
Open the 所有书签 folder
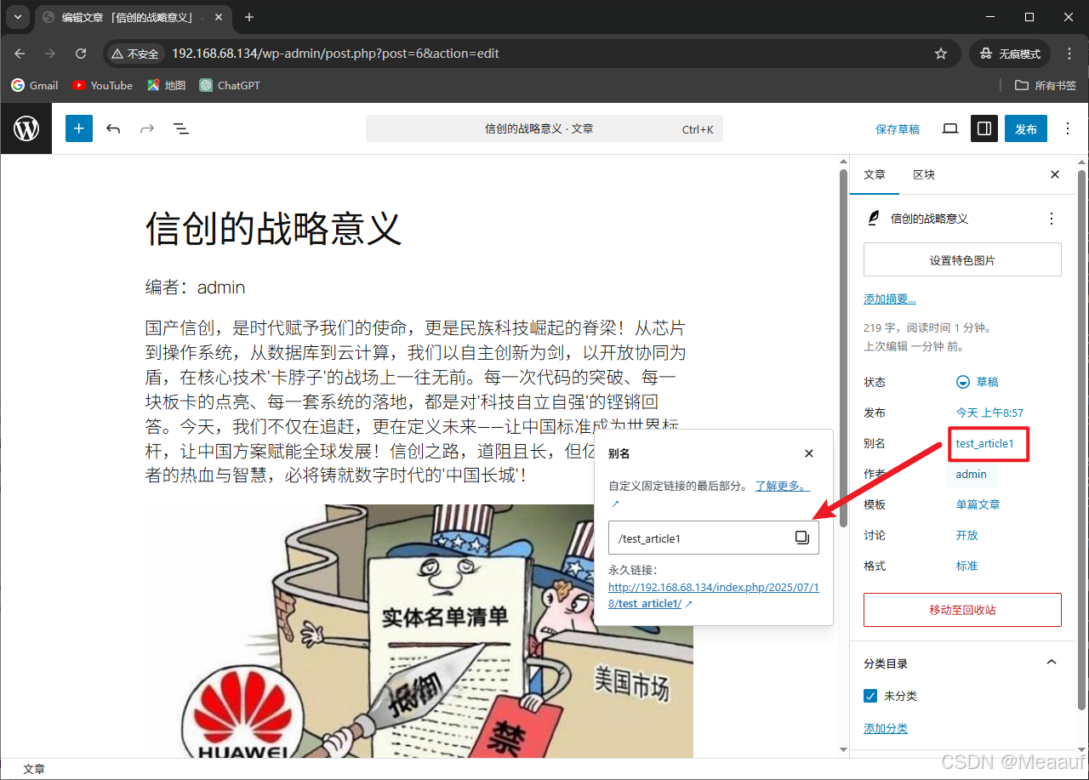click(x=1046, y=85)
